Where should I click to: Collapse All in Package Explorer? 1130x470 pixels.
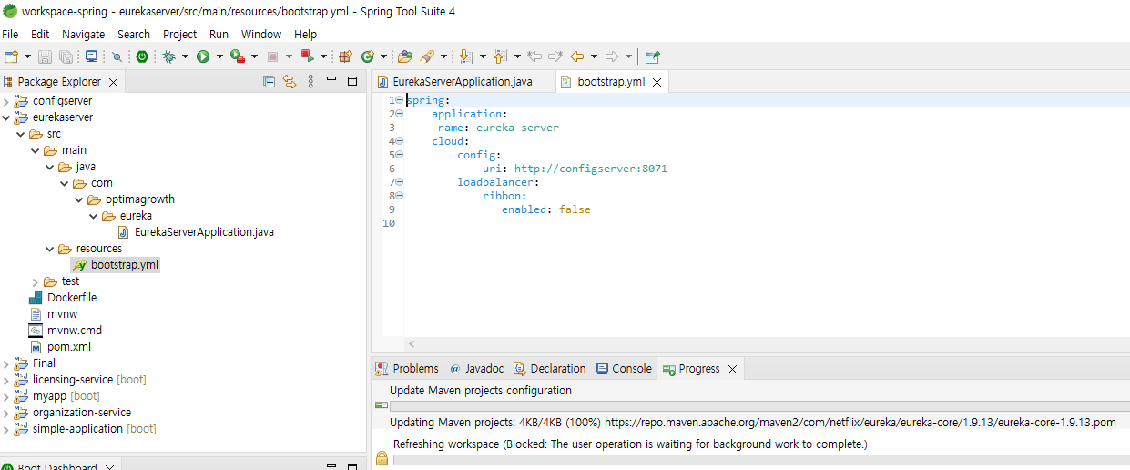click(269, 82)
